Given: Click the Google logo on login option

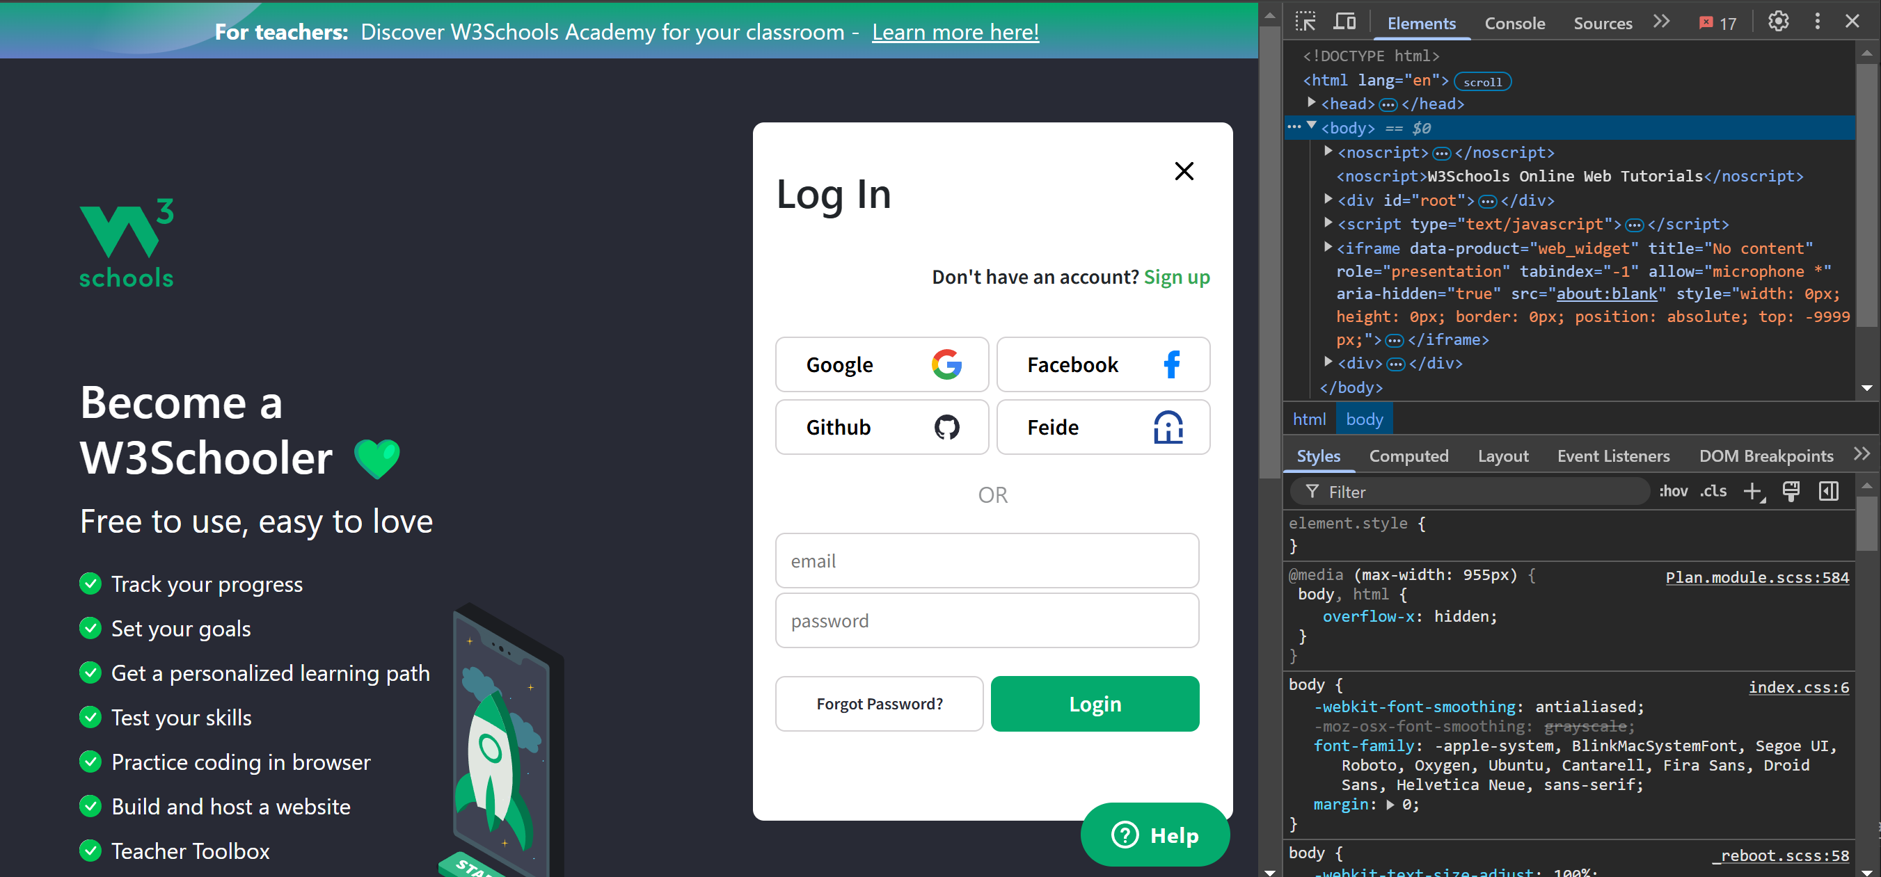Looking at the screenshot, I should (946, 364).
